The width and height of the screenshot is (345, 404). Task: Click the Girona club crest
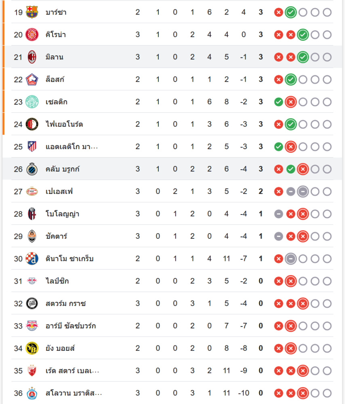[32, 35]
